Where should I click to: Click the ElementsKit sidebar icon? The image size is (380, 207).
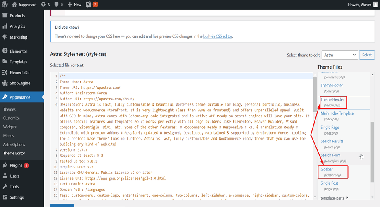coord(5,72)
